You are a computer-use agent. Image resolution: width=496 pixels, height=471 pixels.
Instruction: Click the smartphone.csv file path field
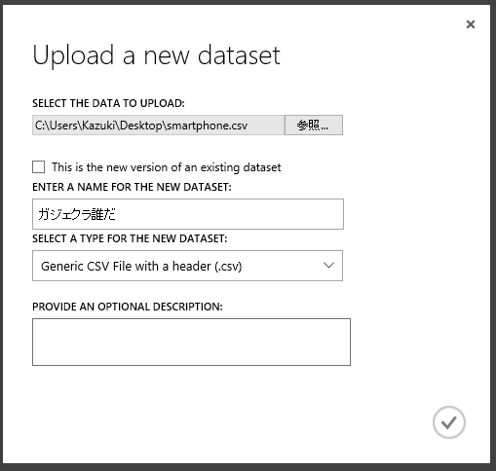159,125
